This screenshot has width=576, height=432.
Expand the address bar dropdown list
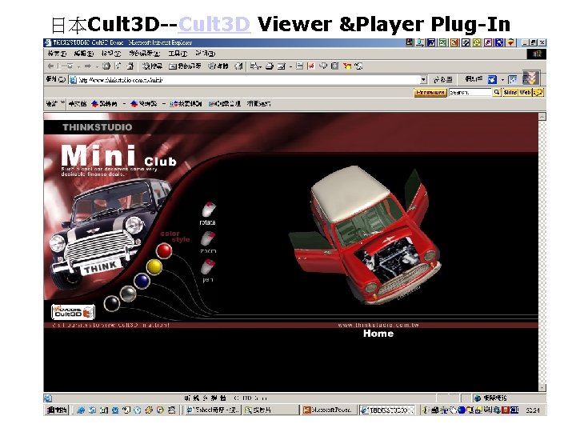423,79
